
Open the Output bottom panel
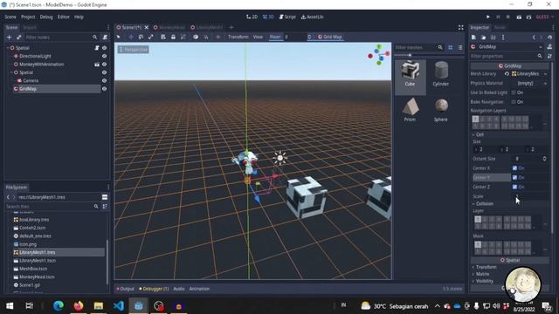point(125,289)
